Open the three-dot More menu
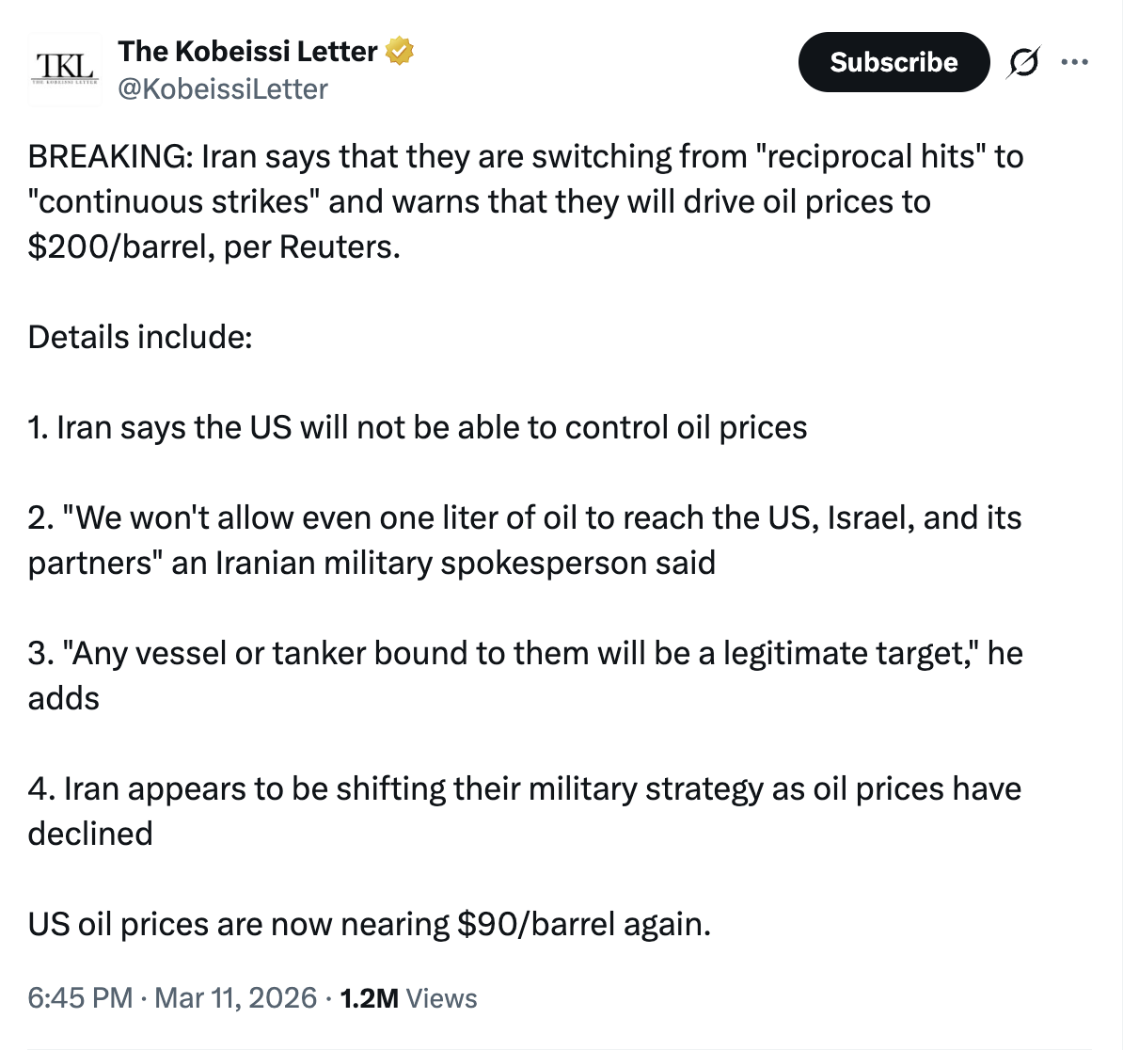This screenshot has width=1123, height=1050. tap(1073, 62)
